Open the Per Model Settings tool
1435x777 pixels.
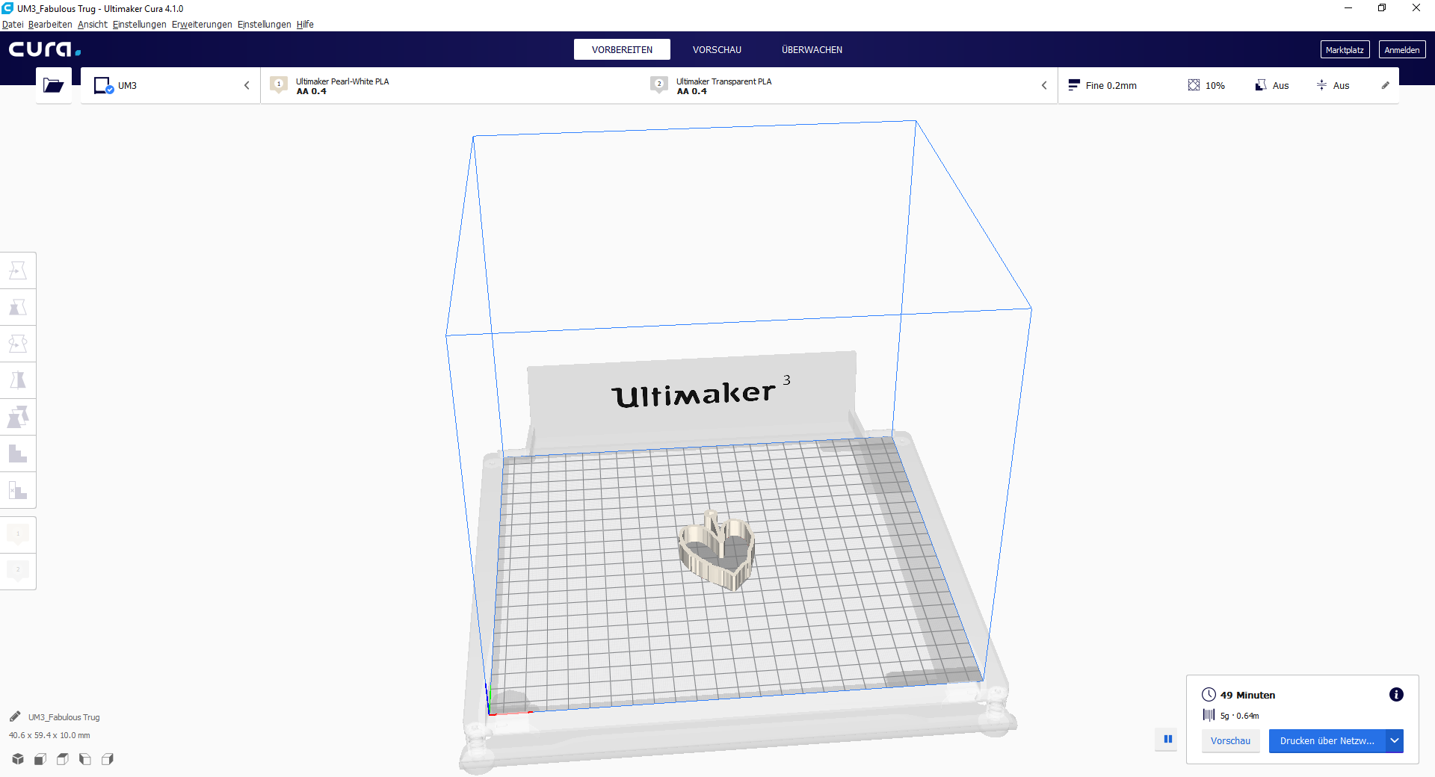point(18,417)
